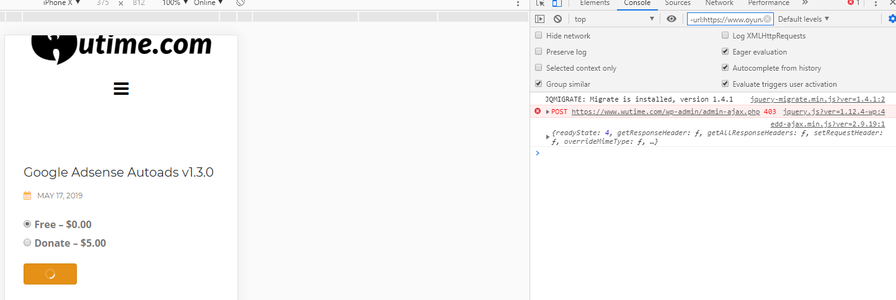The image size is (896, 300).
Task: Click the JQMIGRATE installed message
Action: point(639,99)
